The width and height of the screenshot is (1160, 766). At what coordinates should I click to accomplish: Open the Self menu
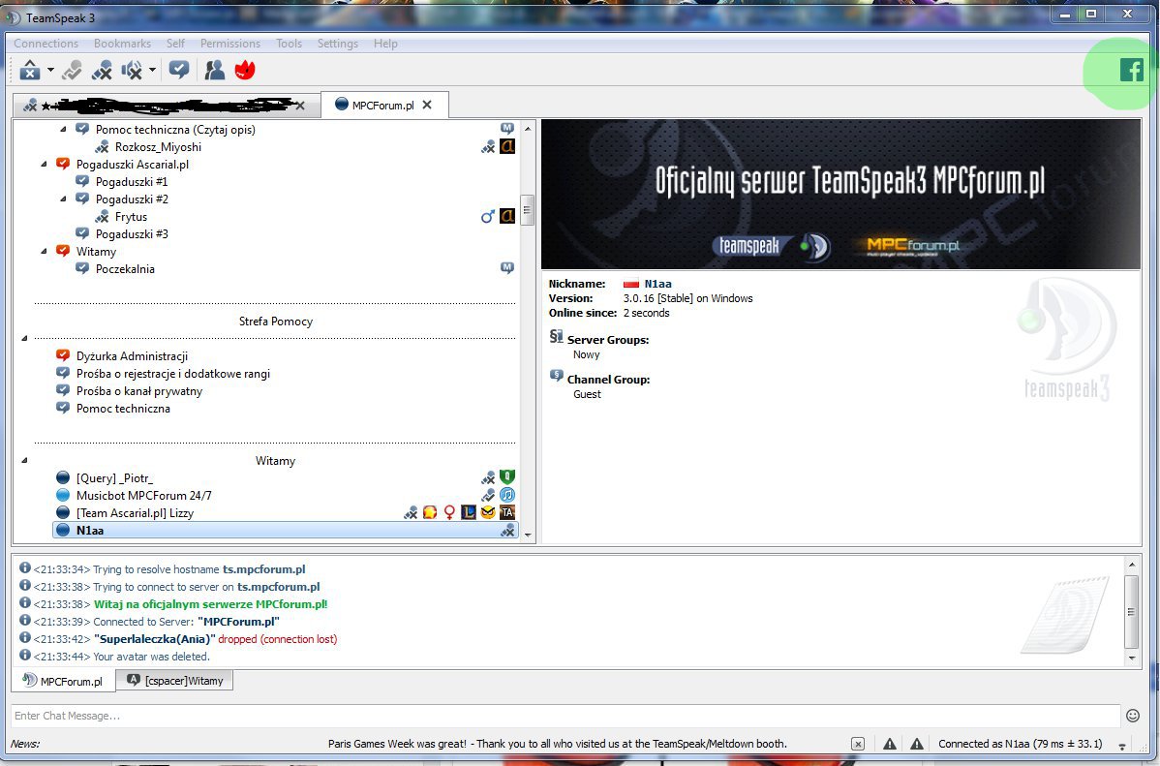175,44
